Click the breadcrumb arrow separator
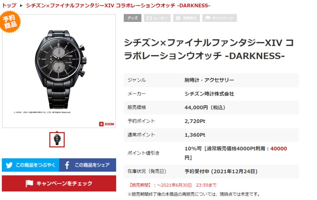This screenshot has height=200, width=317. 21,6
